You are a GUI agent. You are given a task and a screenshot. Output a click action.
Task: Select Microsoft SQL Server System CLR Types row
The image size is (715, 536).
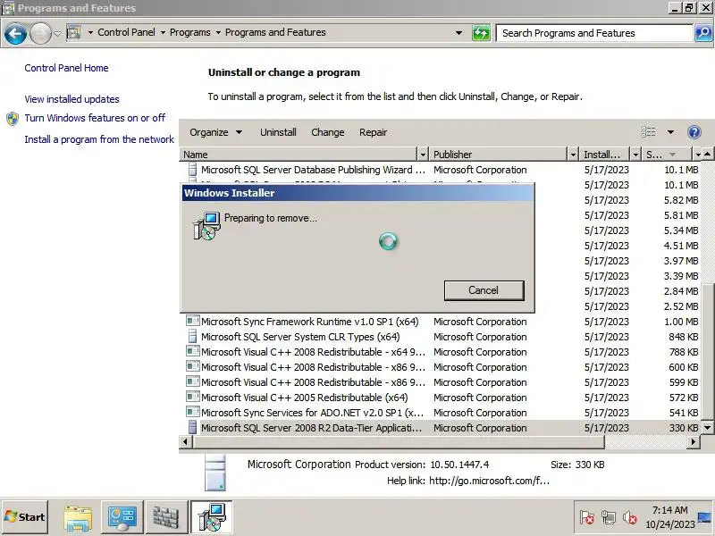[441, 337]
